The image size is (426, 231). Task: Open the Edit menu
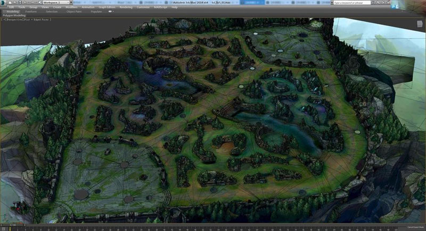pyautogui.click(x=11, y=7)
